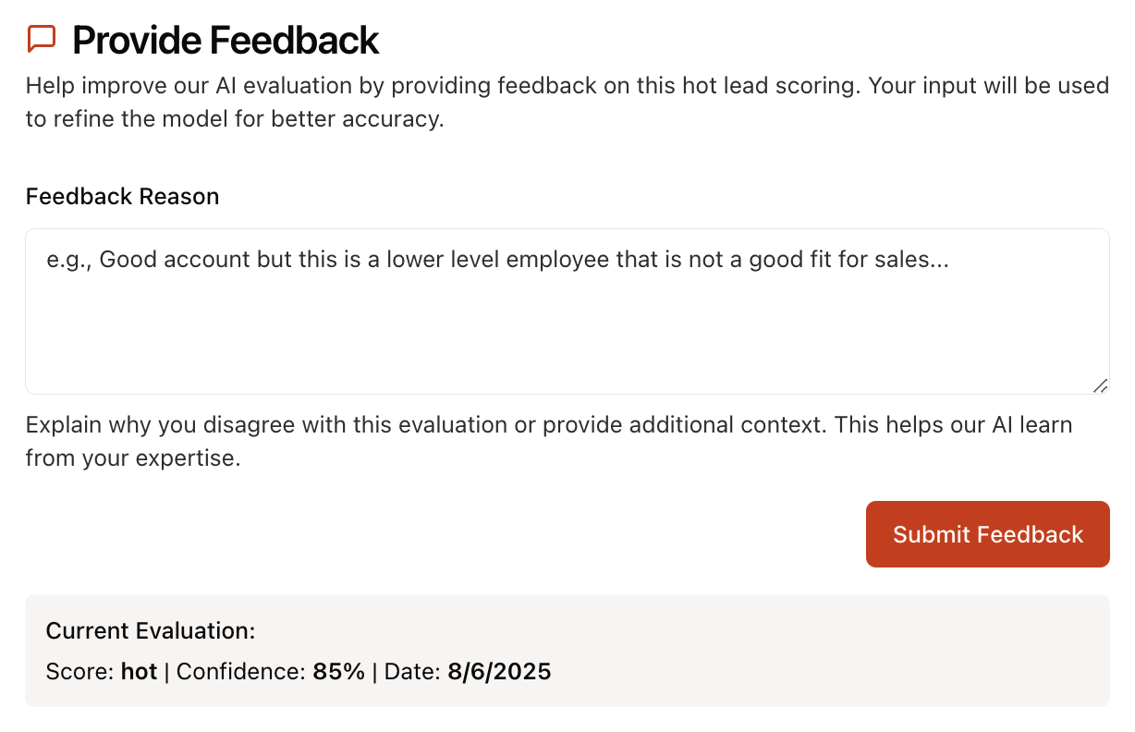The height and width of the screenshot is (732, 1135).
Task: Click Submit Feedback to send your input
Action: (x=987, y=534)
